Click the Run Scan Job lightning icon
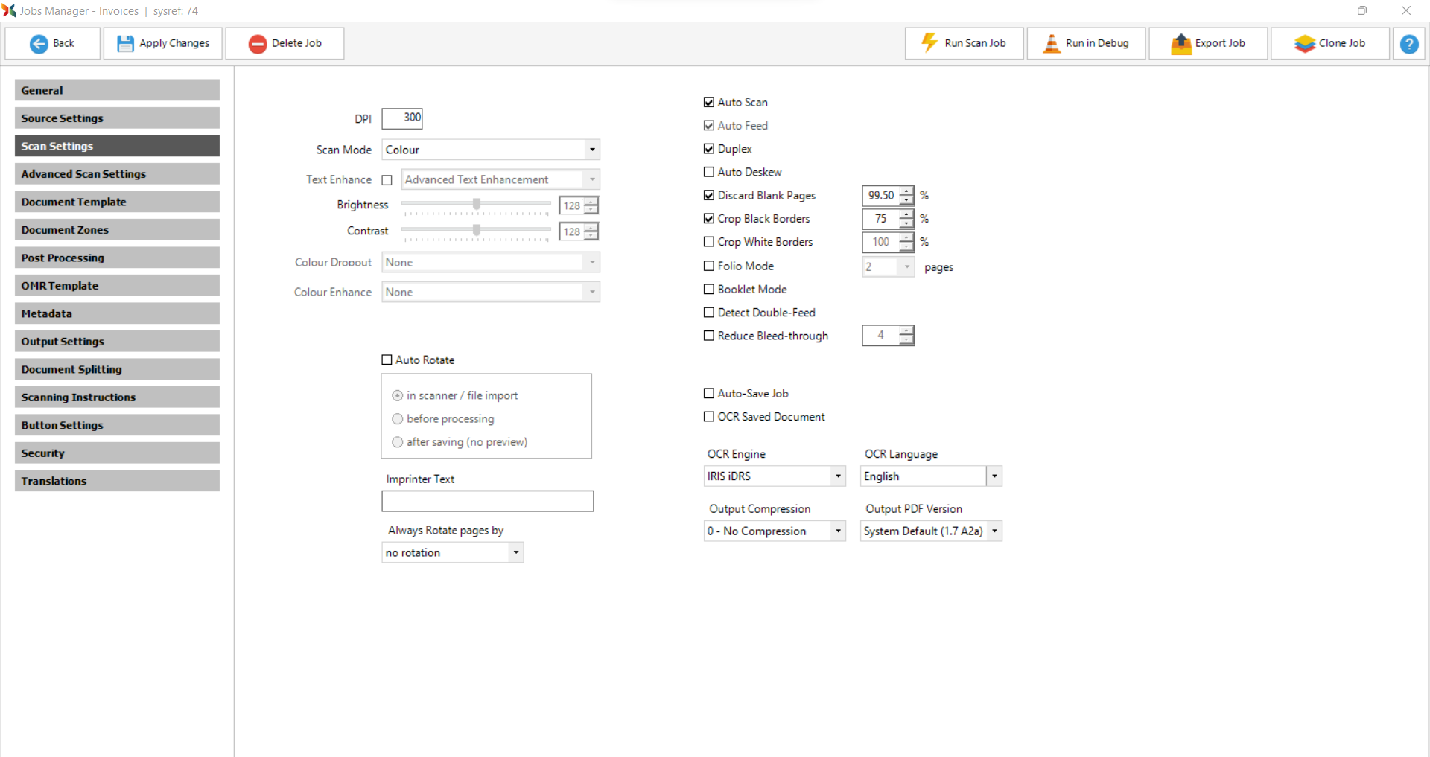Viewport: 1430px width, 757px height. click(x=929, y=43)
